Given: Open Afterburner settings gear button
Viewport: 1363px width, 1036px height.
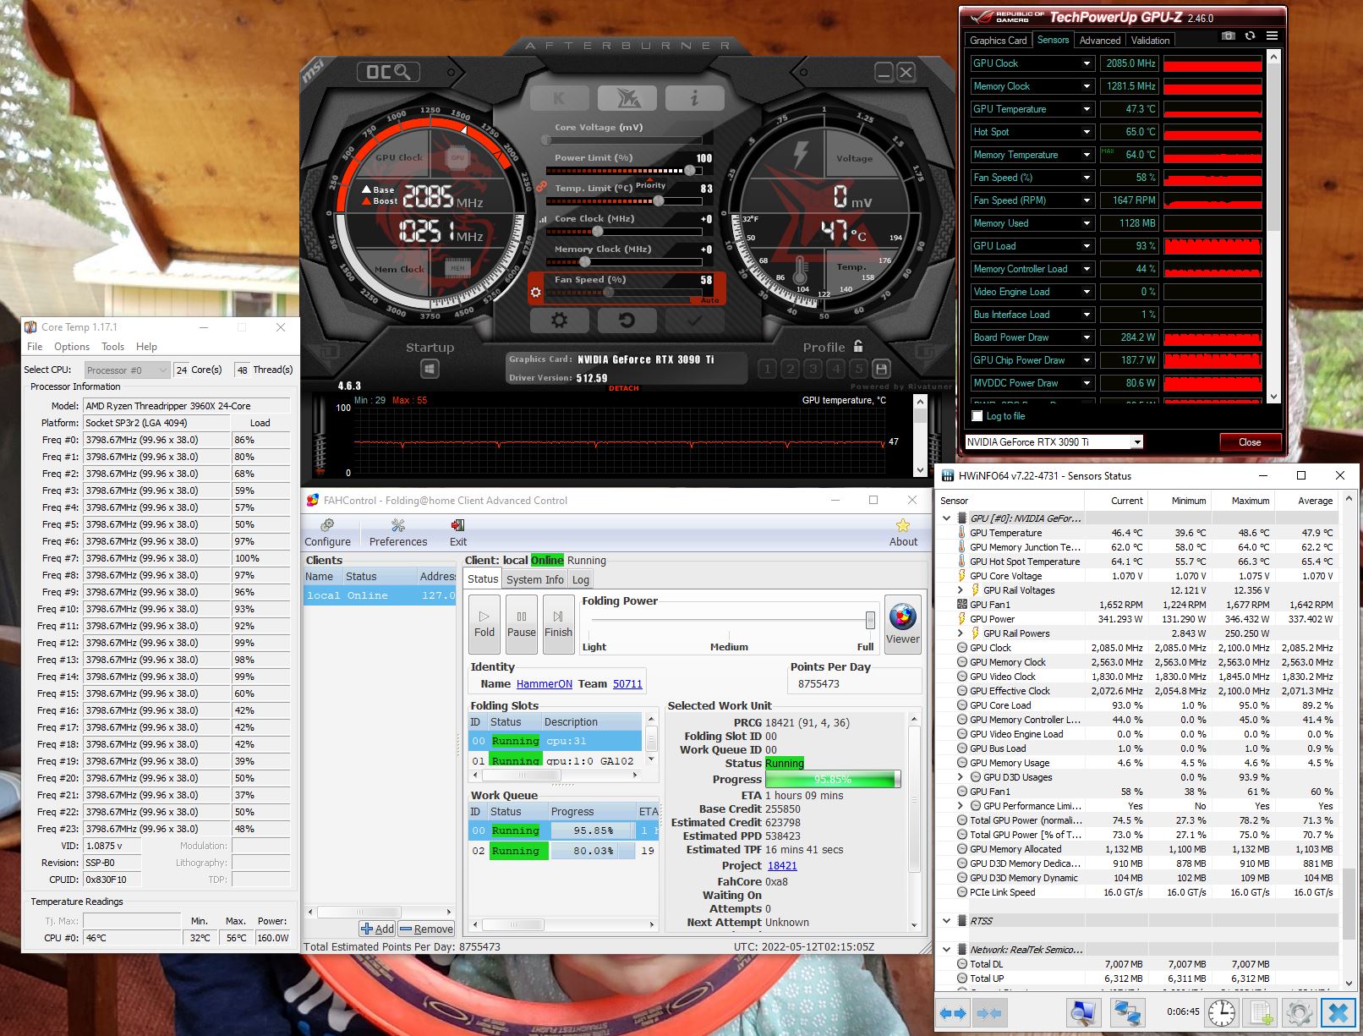Looking at the screenshot, I should point(559,321).
